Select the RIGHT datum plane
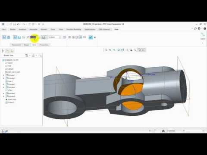Image resolution: width=207 pixels, height=155 pixels. point(9,63)
